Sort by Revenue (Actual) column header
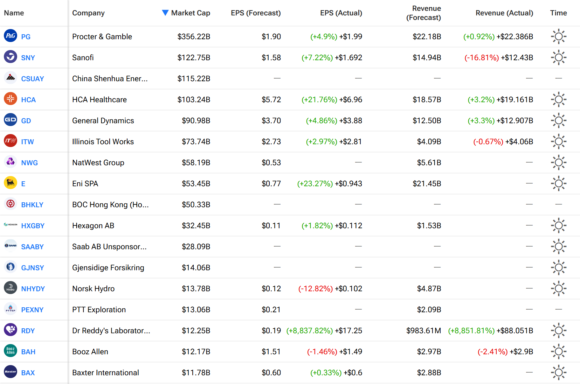The height and width of the screenshot is (384, 580). [504, 13]
